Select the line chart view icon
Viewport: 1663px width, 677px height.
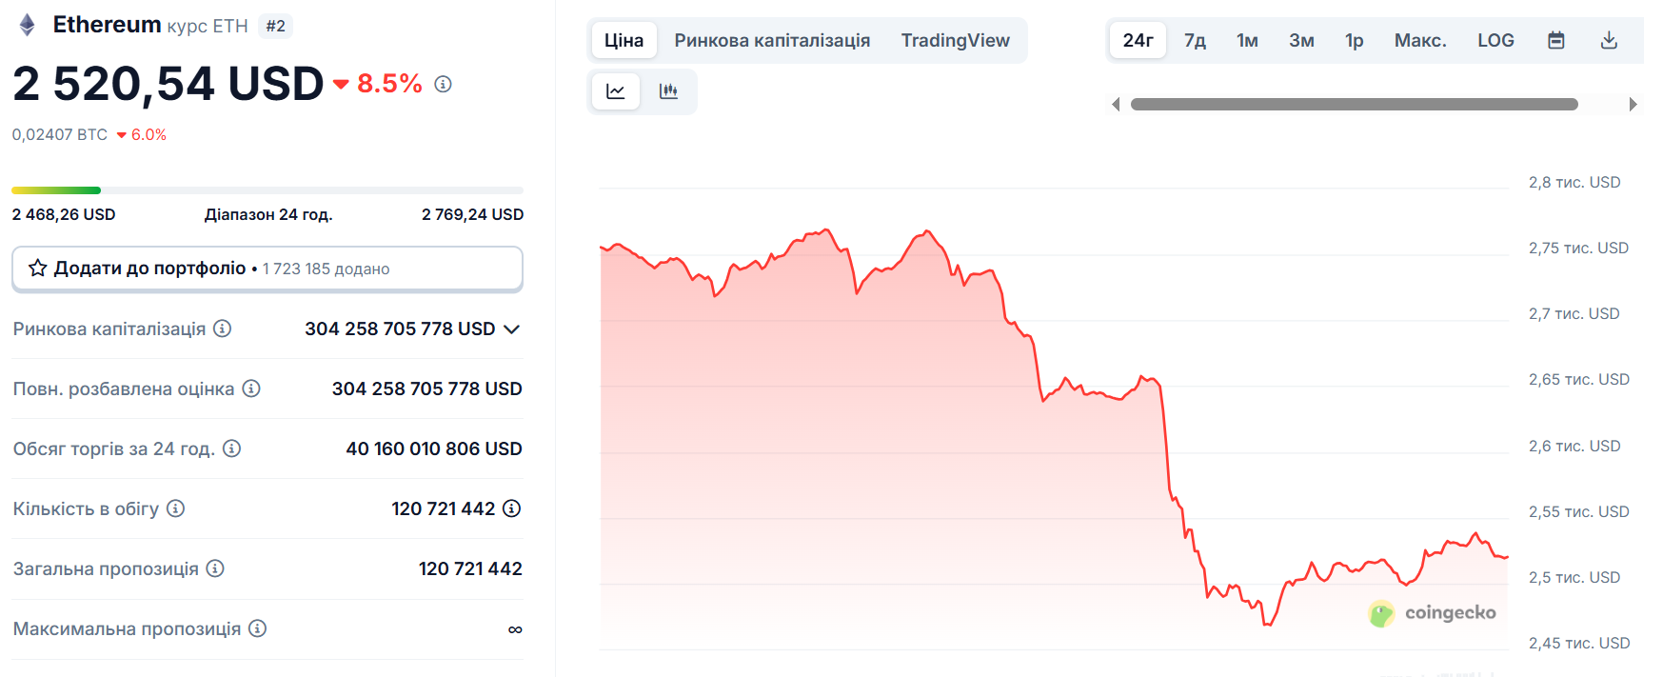pyautogui.click(x=616, y=91)
